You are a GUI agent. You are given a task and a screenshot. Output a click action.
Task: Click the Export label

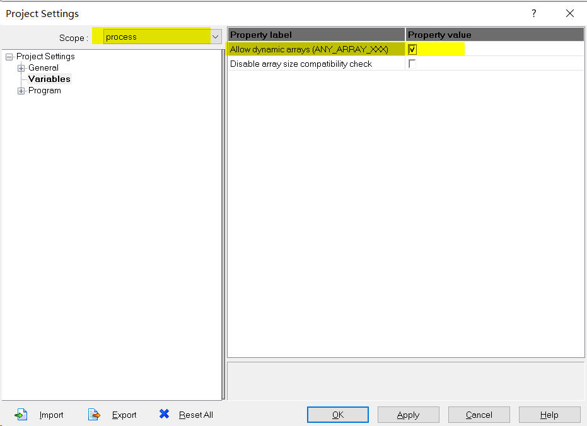click(124, 415)
